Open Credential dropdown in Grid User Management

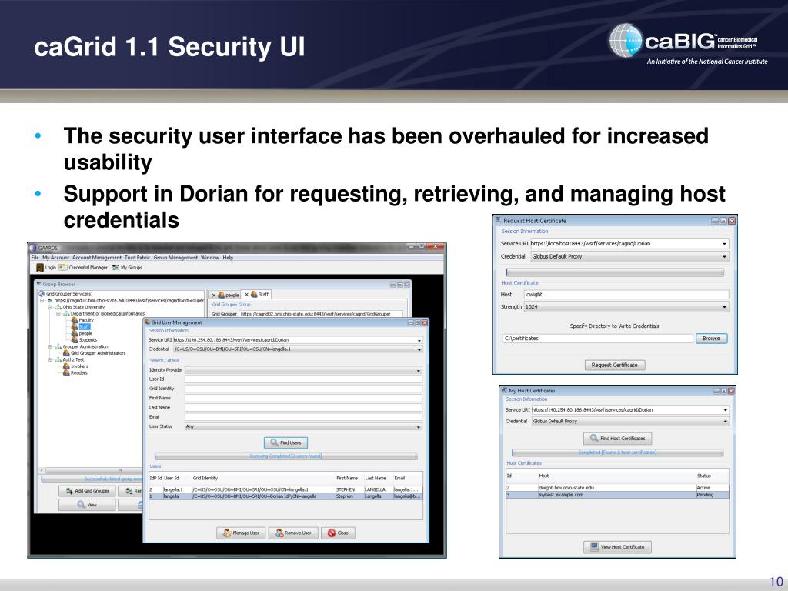(419, 349)
